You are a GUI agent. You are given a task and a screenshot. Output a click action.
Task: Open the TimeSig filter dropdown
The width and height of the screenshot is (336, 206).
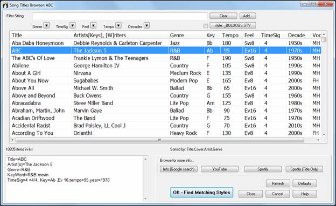pyautogui.click(x=73, y=26)
